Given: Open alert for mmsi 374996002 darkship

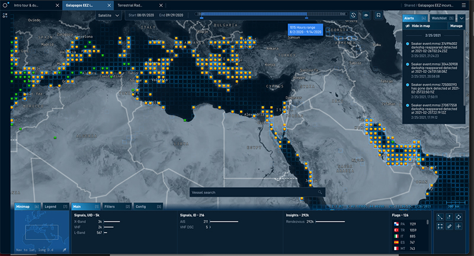Looking at the screenshot, I should [x=433, y=49].
